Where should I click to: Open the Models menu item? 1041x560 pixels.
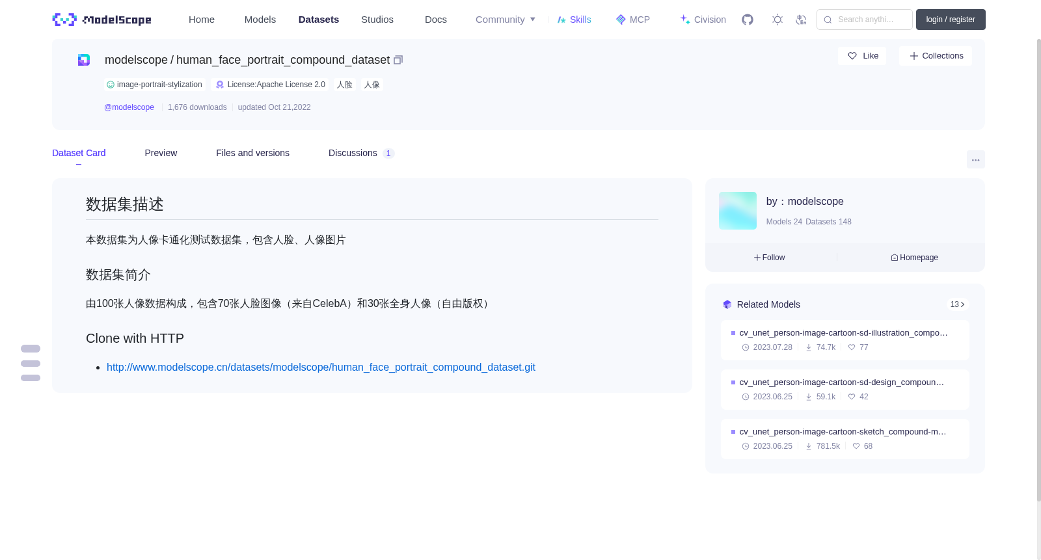(x=260, y=20)
